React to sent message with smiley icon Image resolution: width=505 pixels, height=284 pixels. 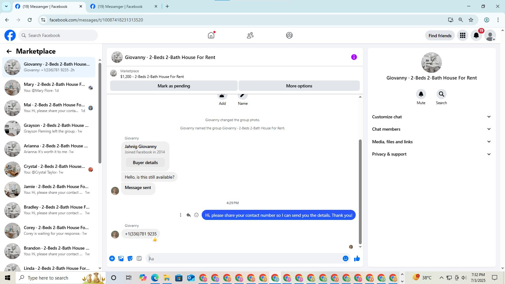click(196, 215)
